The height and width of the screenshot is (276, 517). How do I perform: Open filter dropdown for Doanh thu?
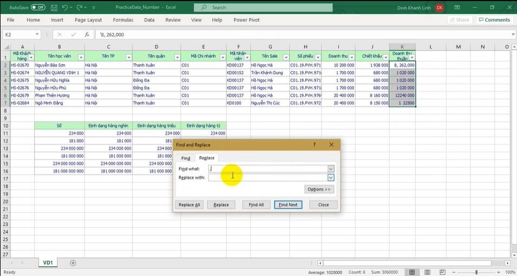coord(352,57)
